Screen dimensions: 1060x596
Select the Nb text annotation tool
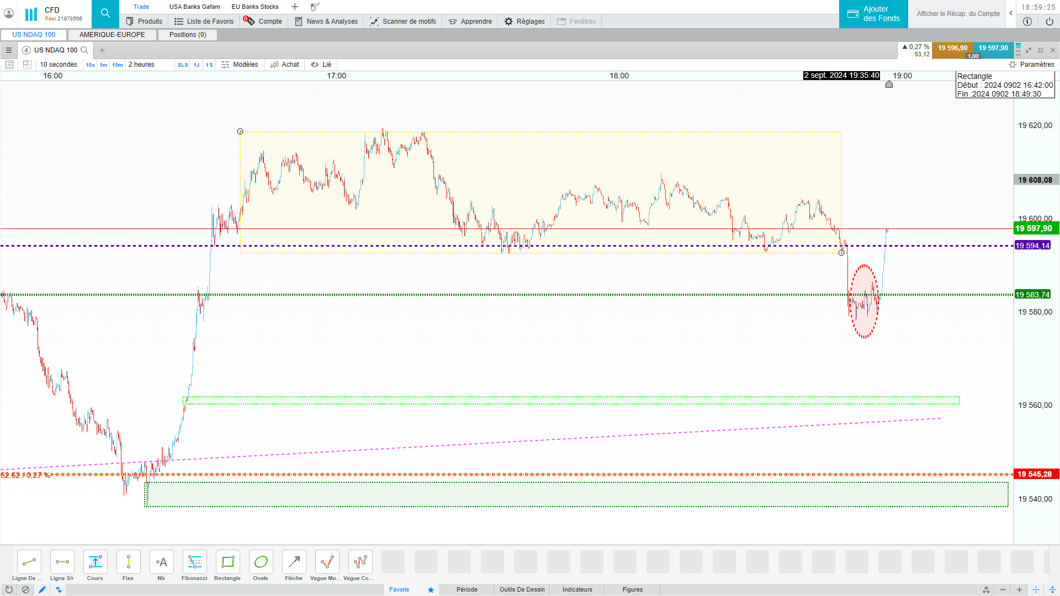(x=161, y=562)
